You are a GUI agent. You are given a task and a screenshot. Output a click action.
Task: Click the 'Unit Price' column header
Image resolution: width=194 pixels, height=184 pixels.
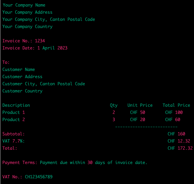[x=140, y=105]
